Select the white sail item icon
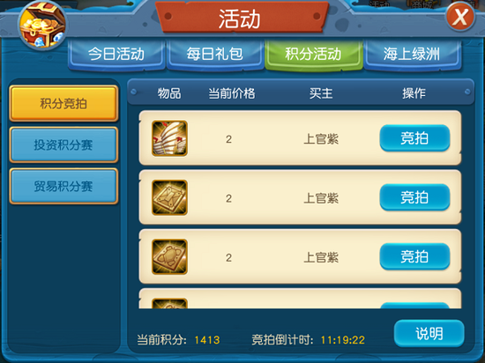Image resolution: width=485 pixels, height=363 pixels. [x=169, y=138]
